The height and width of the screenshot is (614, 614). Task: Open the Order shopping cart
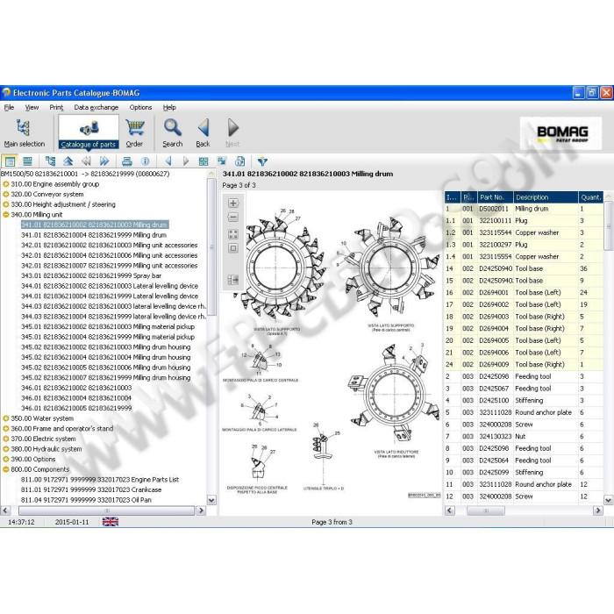click(x=134, y=133)
